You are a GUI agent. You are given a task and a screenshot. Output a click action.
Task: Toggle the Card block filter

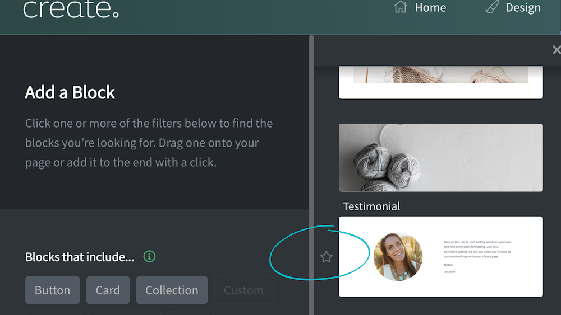pyautogui.click(x=108, y=290)
